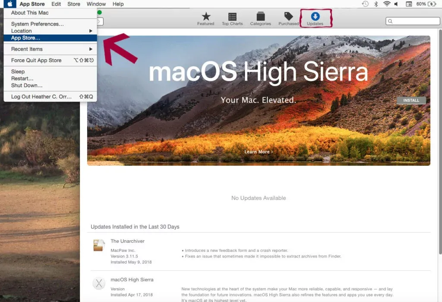The width and height of the screenshot is (442, 302).
Task: Click the macOS High Sierra update title
Action: click(x=132, y=280)
